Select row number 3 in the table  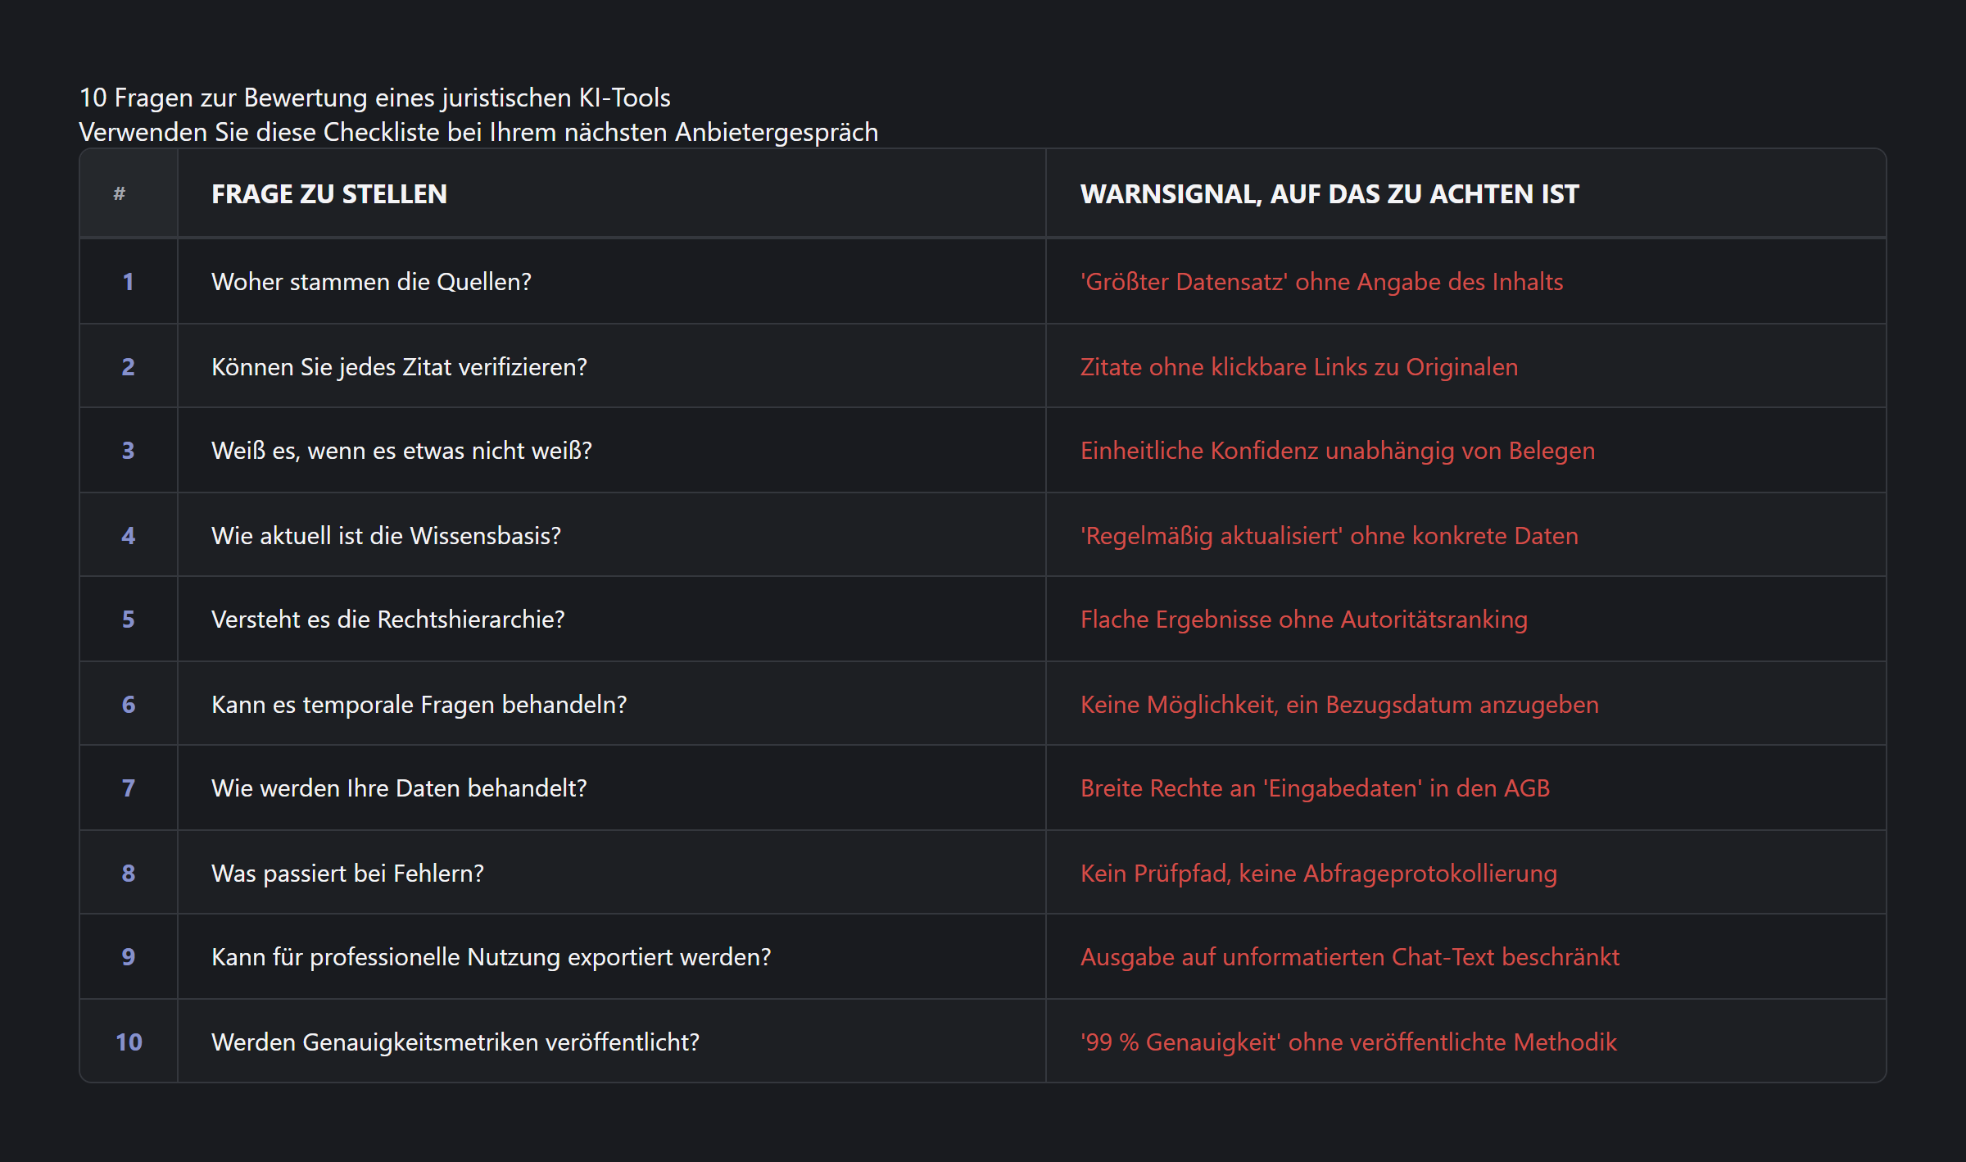(128, 450)
